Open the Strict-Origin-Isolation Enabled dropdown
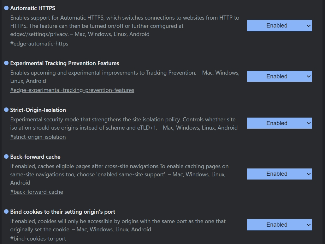Screen dimensions: 325x244 click(x=279, y=123)
